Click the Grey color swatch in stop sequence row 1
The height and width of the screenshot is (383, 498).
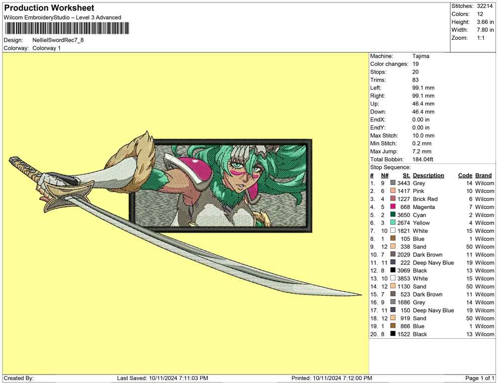click(393, 183)
